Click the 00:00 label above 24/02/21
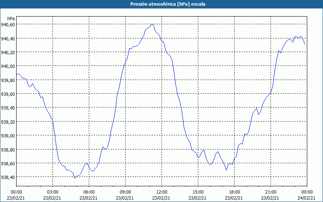 307,192
